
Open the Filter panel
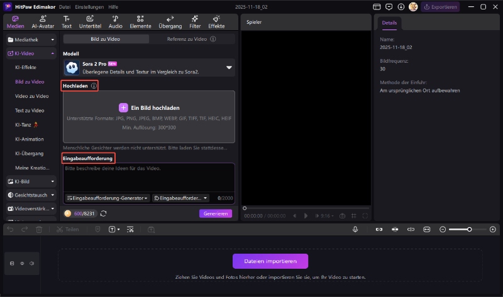pos(195,22)
